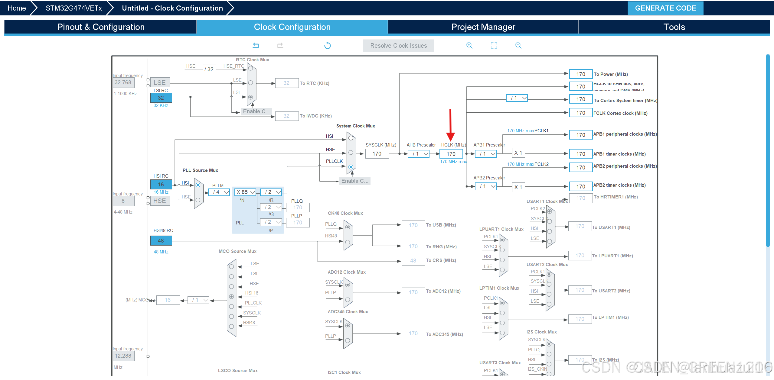Image resolution: width=774 pixels, height=380 pixels.
Task: Select HSI in System Clock Mux
Action: [351, 138]
